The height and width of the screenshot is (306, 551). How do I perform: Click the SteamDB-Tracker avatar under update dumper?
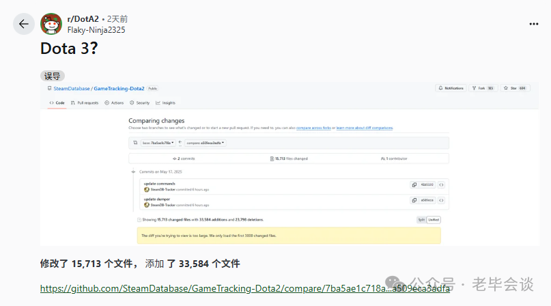(x=147, y=205)
